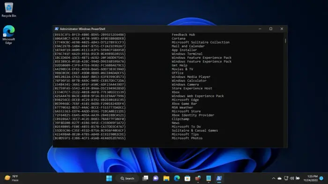
Task: Open the clock showing 1:25 PM
Action: point(311,178)
